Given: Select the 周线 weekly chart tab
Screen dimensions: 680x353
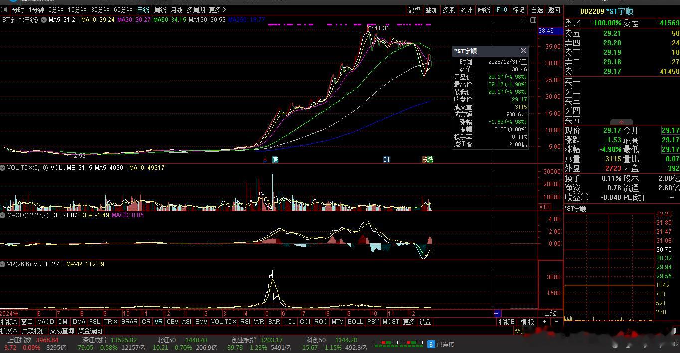Looking at the screenshot, I should pos(160,10).
